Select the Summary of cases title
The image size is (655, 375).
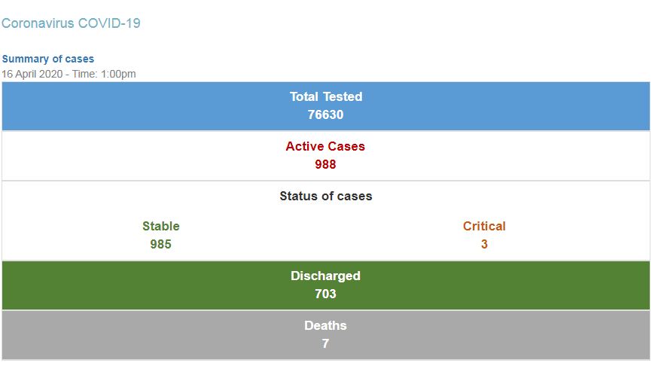48,59
